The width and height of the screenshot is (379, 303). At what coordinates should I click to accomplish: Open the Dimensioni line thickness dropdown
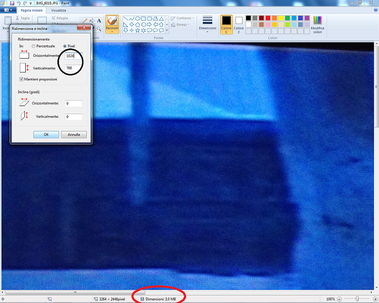(207, 23)
